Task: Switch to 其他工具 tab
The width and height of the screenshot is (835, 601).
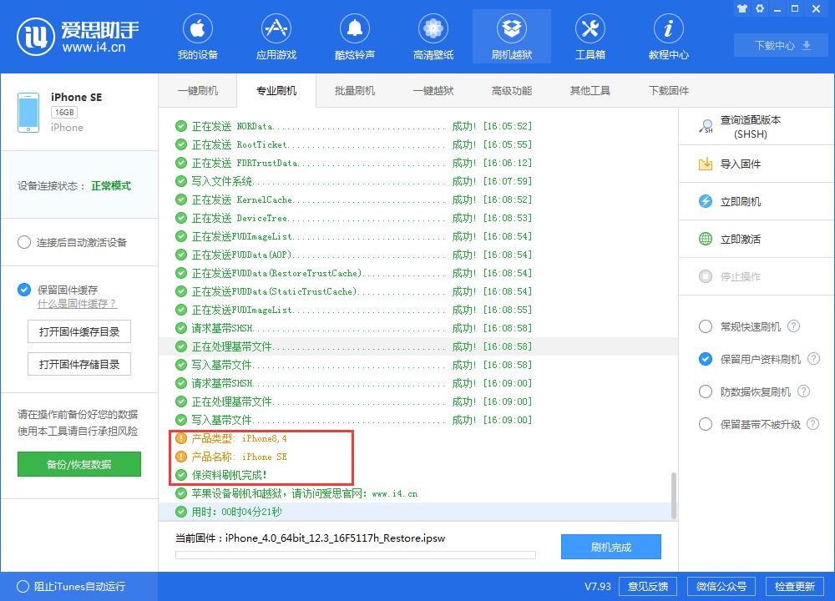Action: [x=590, y=90]
